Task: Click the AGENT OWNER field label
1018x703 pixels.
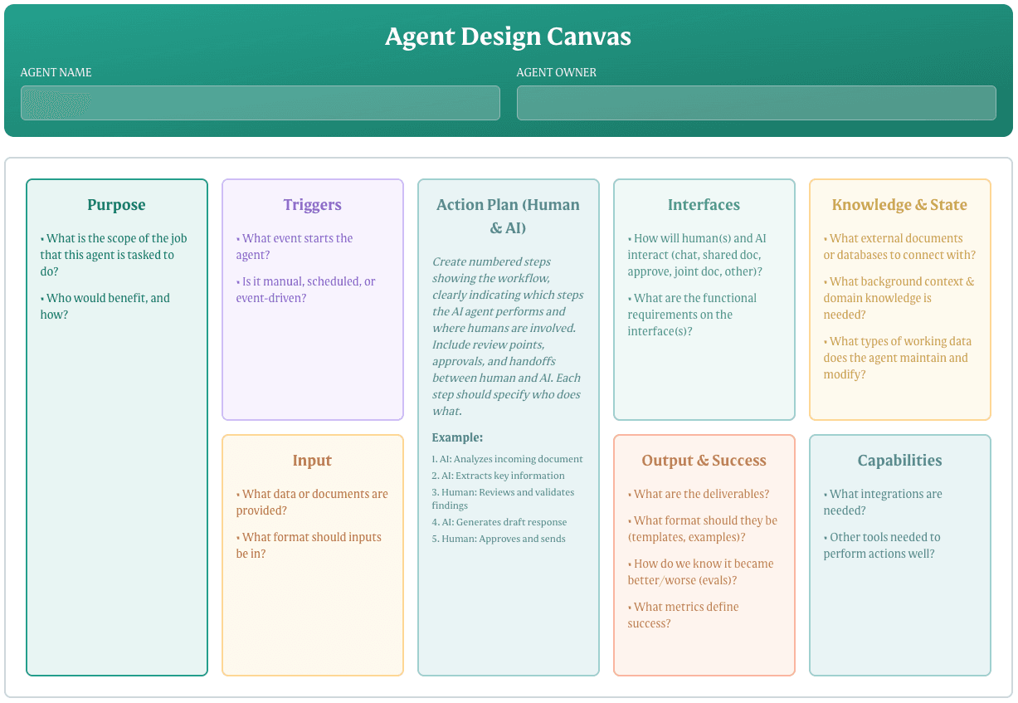Action: coord(556,72)
